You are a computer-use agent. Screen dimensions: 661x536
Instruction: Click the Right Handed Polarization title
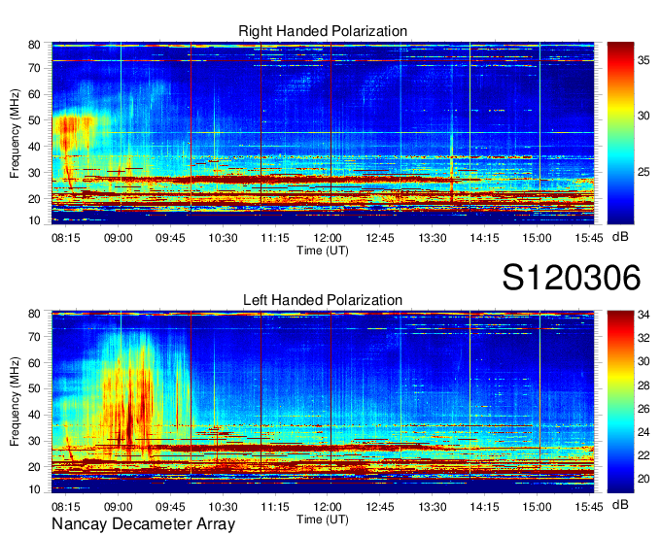323,31
